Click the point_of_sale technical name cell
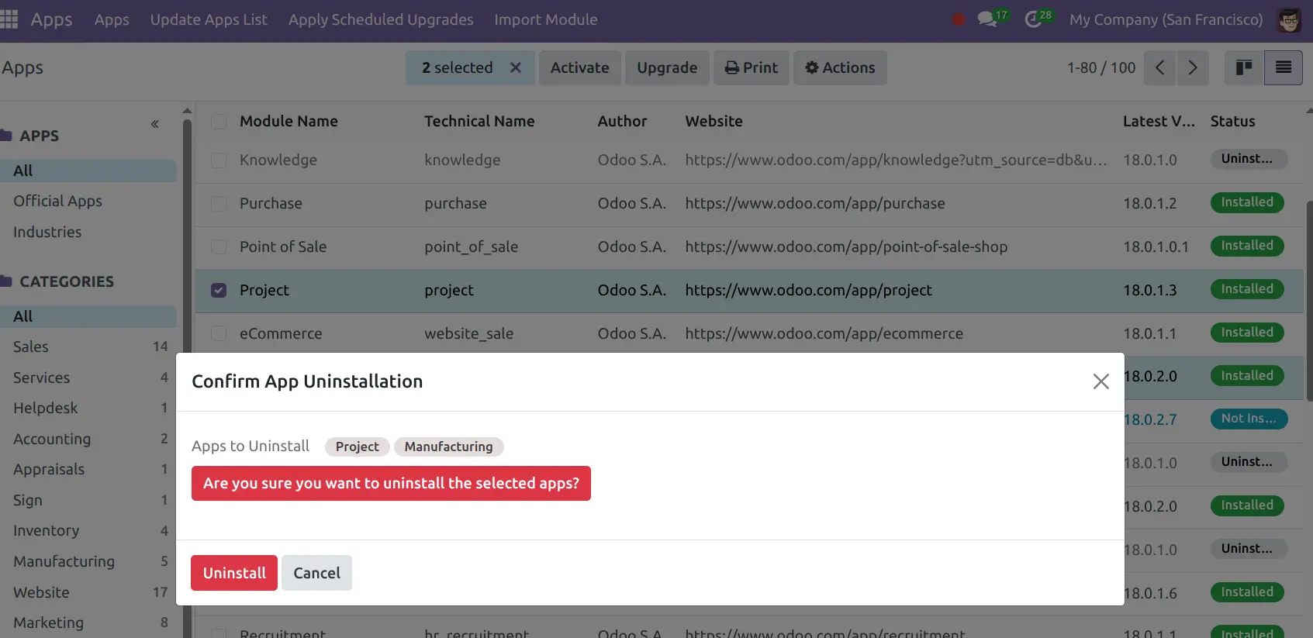The width and height of the screenshot is (1313, 638). tap(471, 247)
